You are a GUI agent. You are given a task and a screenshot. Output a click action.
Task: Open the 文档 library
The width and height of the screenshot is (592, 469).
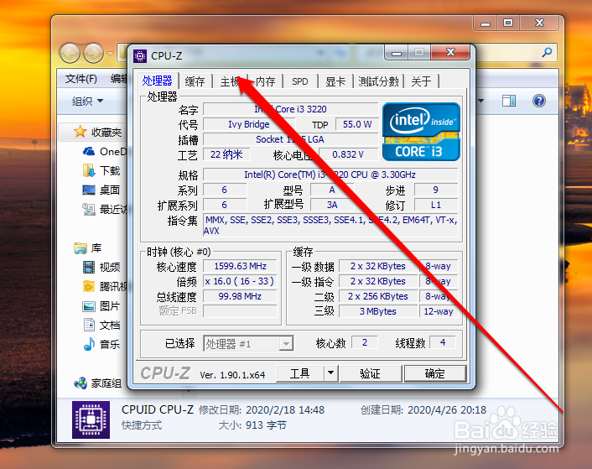click(101, 326)
